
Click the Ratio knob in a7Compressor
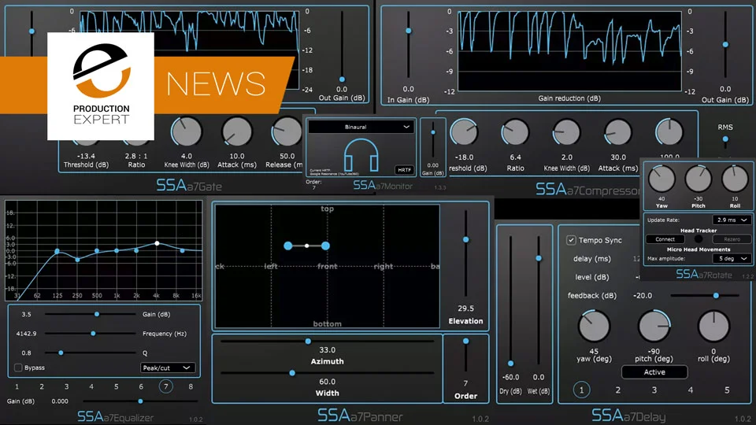point(515,132)
